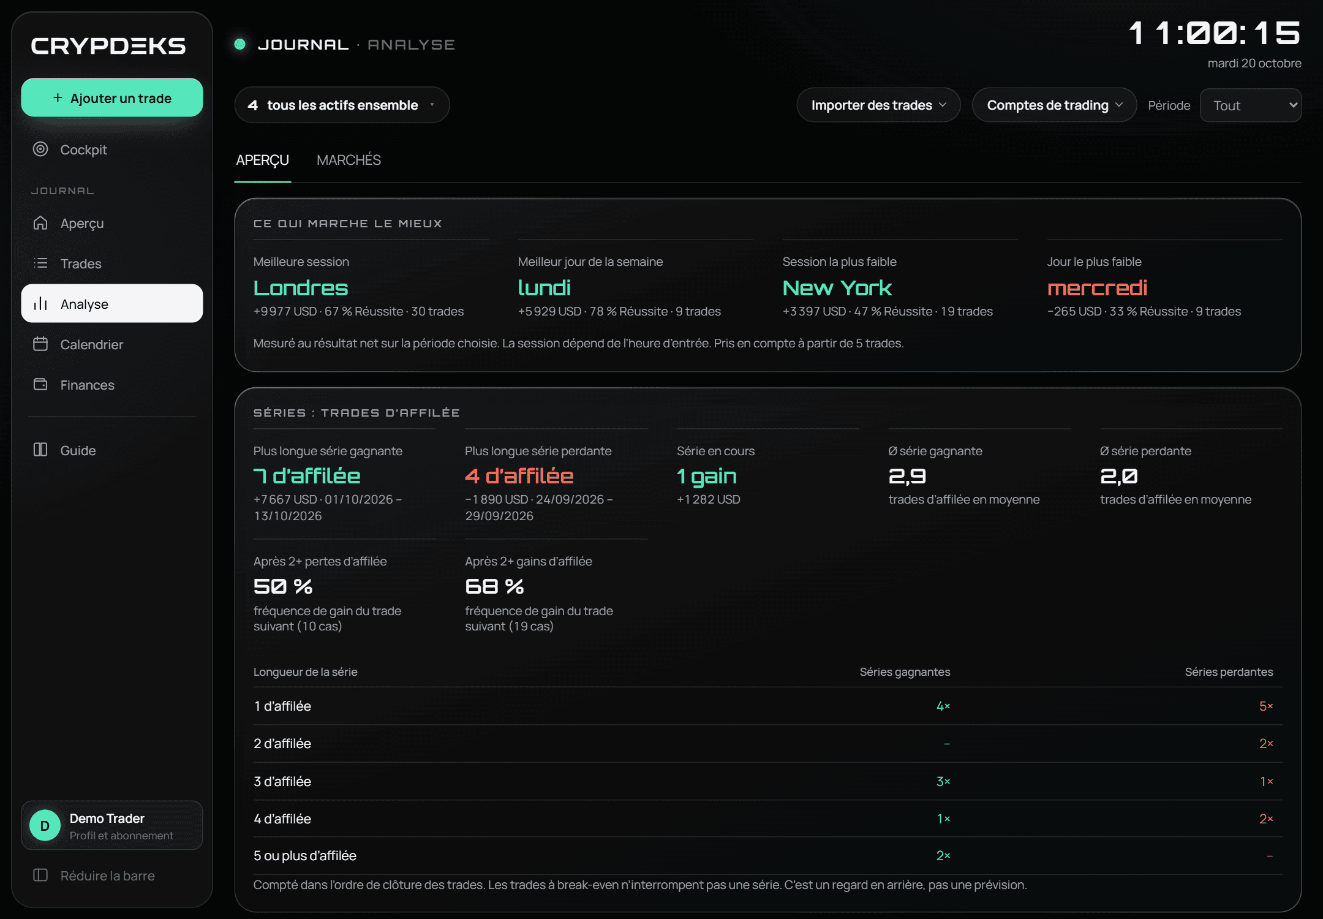Open the Finances sidebar item
Image resolution: width=1323 pixels, height=919 pixels.
click(x=112, y=385)
